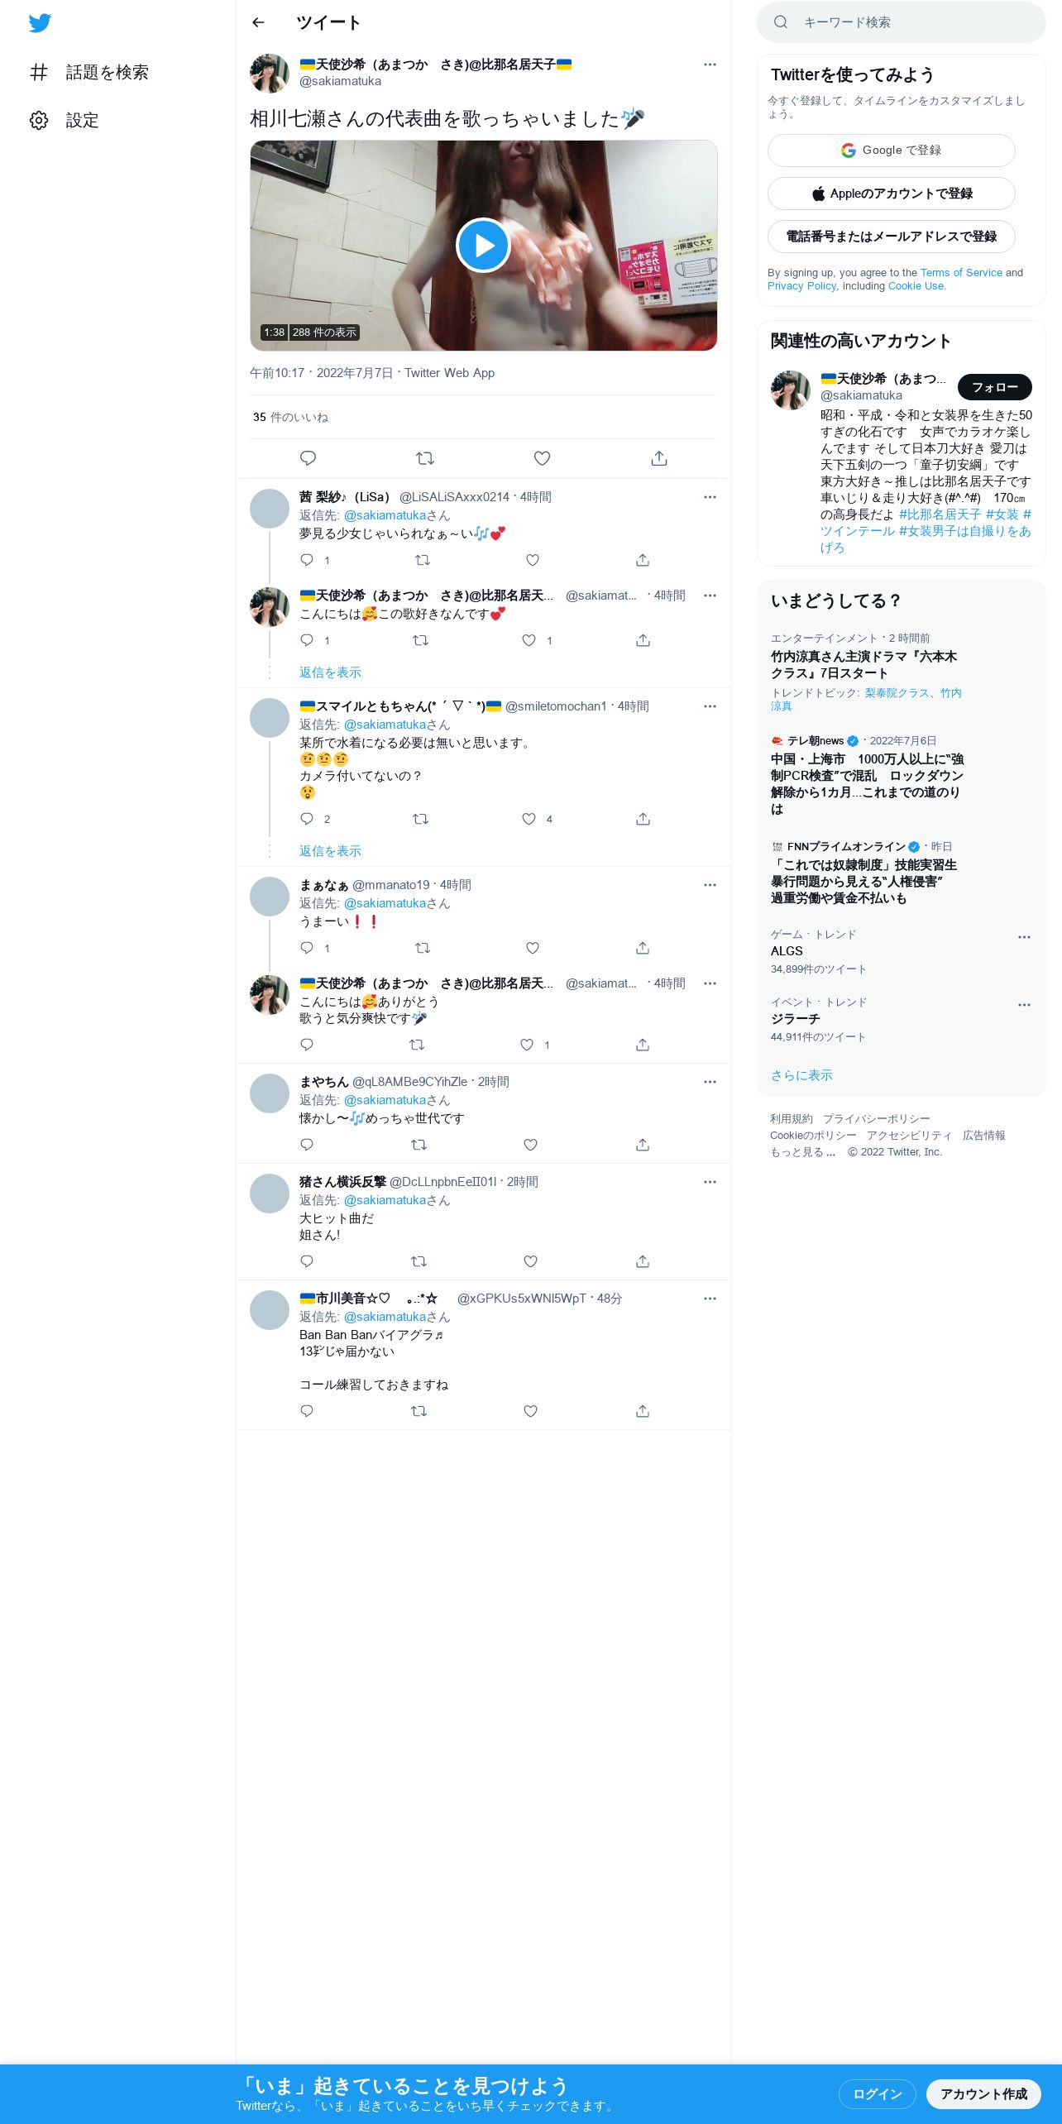Click ログイン in bottom banner
This screenshot has height=2124, width=1062.
(x=878, y=2094)
